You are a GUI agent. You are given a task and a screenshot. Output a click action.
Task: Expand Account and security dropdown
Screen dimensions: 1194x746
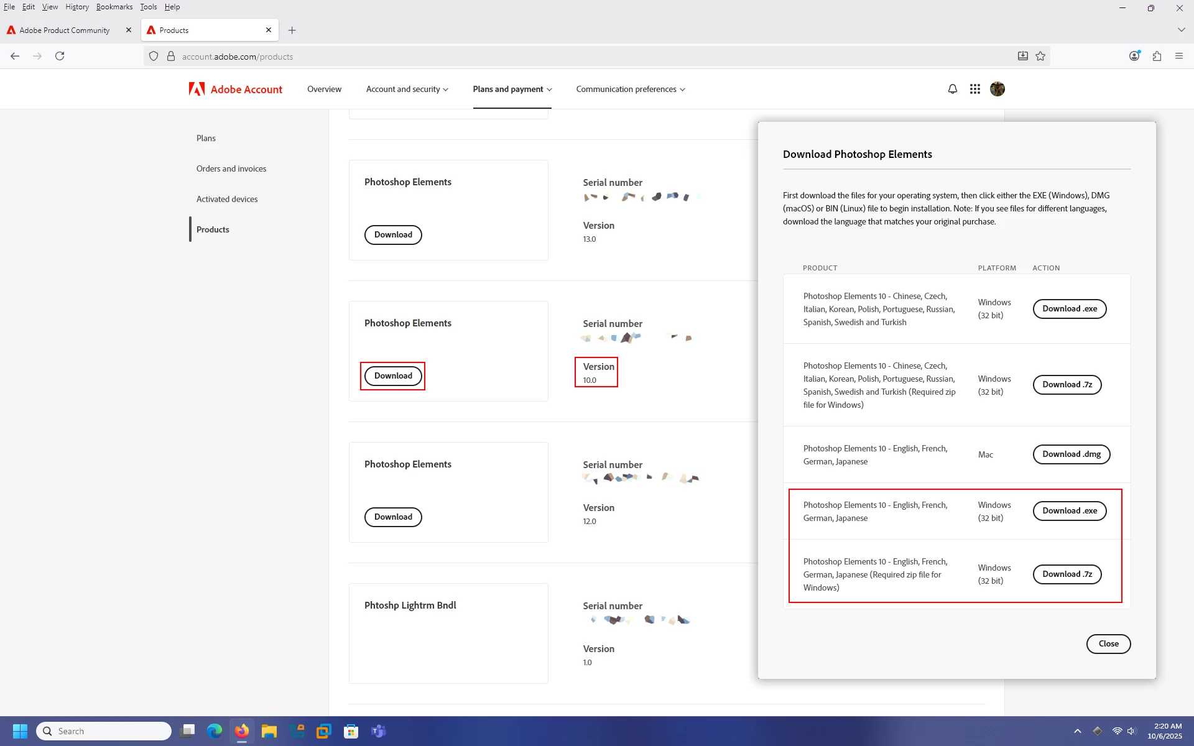407,89
